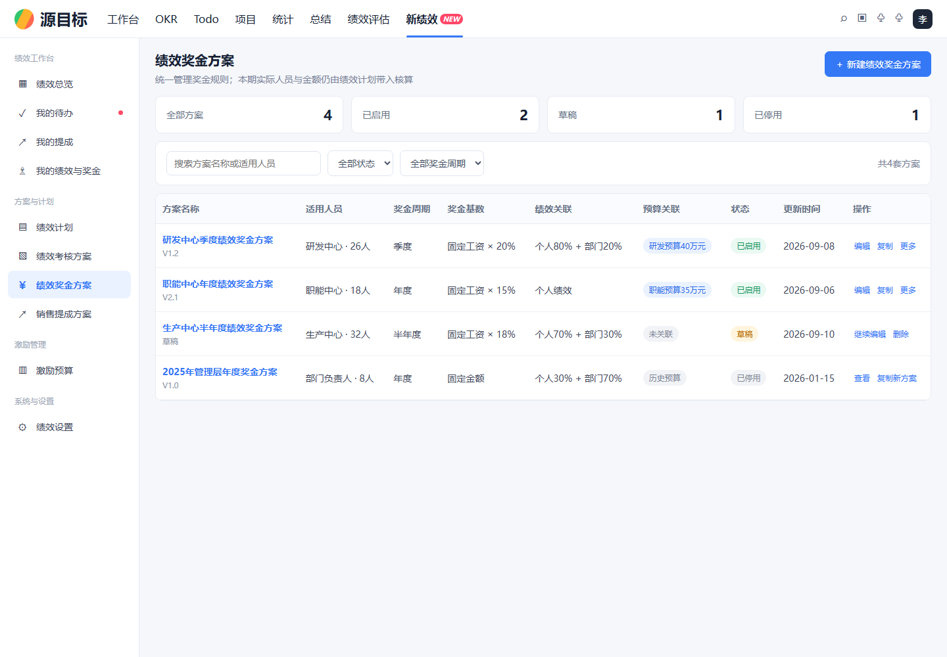This screenshot has height=657, width=947.
Task: Open the 统计 menu
Action: click(283, 19)
